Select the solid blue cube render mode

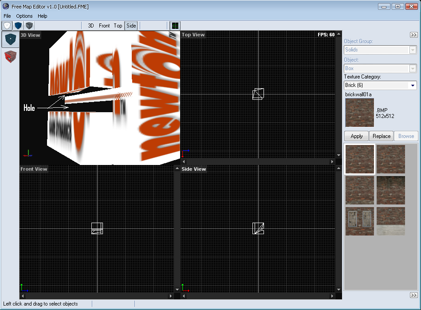point(18,26)
